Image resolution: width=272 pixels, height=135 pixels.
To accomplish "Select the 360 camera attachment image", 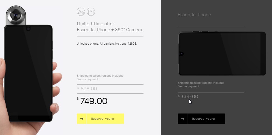I will click(16, 15).
